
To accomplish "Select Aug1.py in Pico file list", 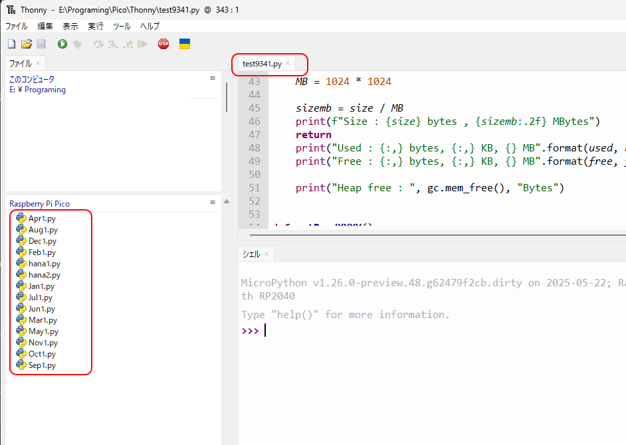I will coord(43,230).
